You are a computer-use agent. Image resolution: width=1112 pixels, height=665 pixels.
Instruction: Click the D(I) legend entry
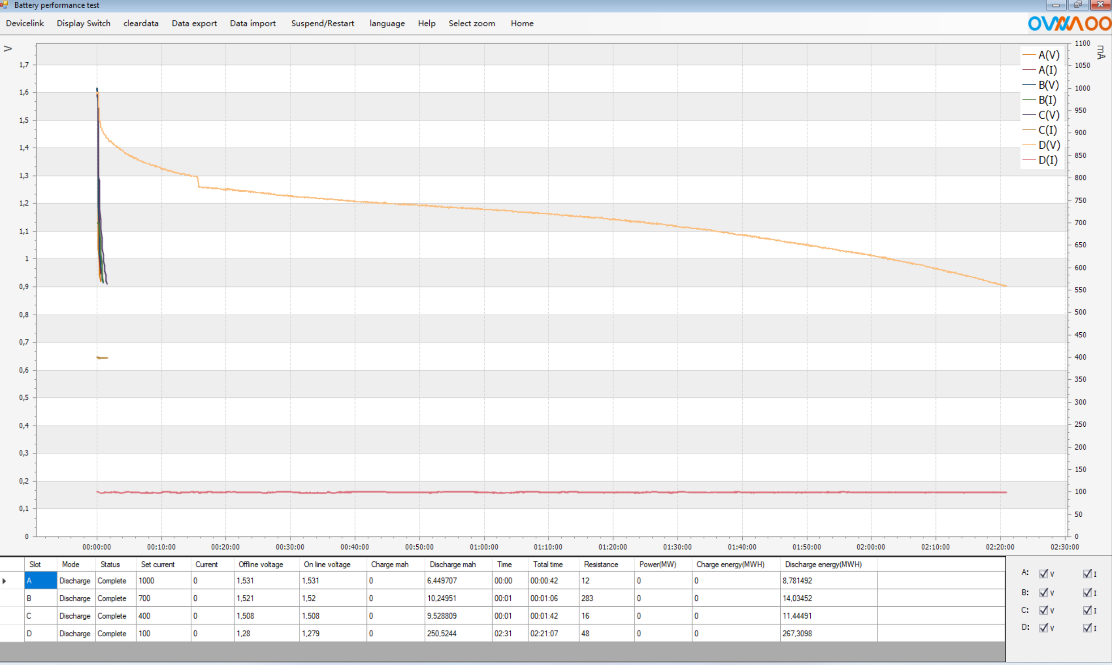1048,160
